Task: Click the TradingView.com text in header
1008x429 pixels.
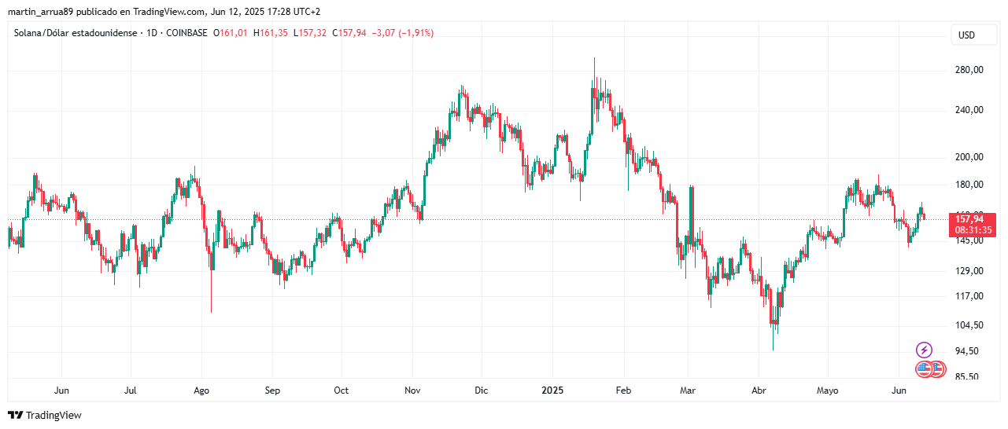Action: [x=173, y=12]
